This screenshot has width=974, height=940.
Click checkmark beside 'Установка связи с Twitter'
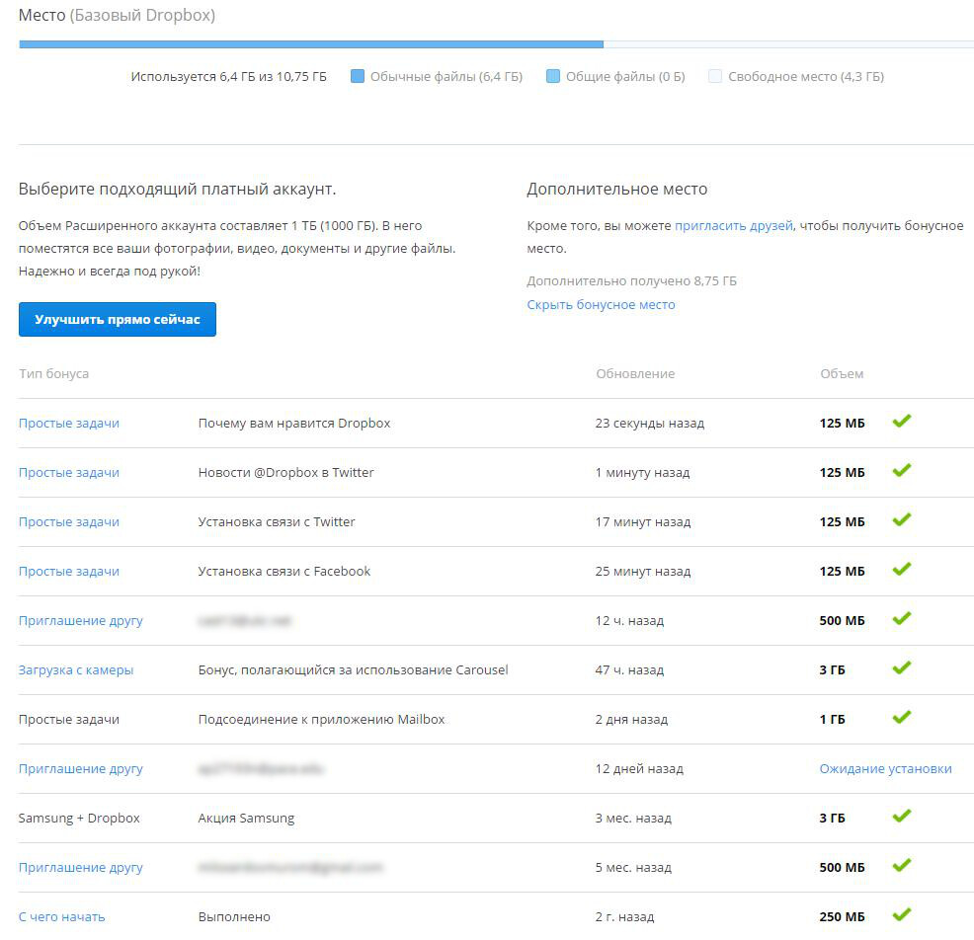point(901,520)
